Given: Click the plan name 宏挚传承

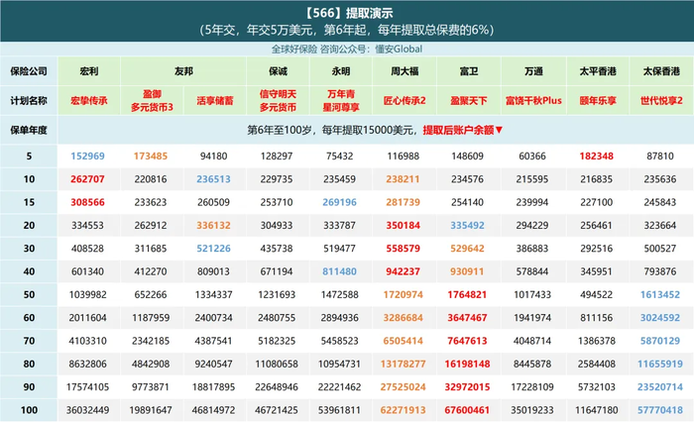Looking at the screenshot, I should pos(89,101).
